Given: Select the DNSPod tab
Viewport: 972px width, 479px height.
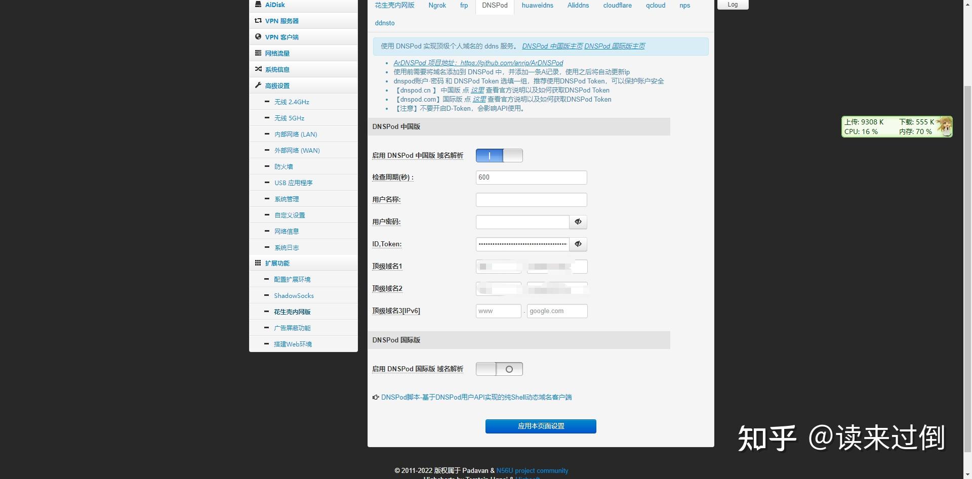Looking at the screenshot, I should [x=495, y=6].
